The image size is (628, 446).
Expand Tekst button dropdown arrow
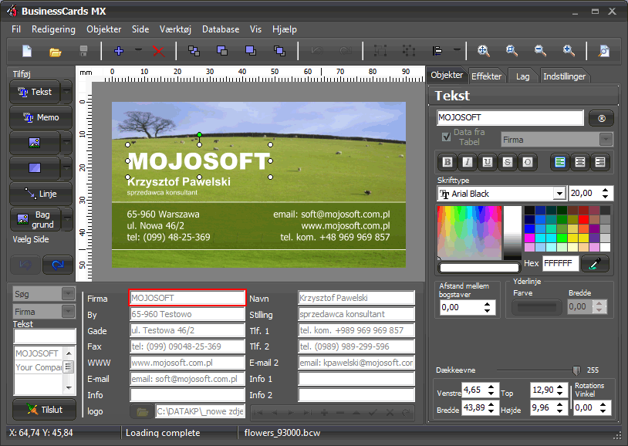tap(67, 92)
